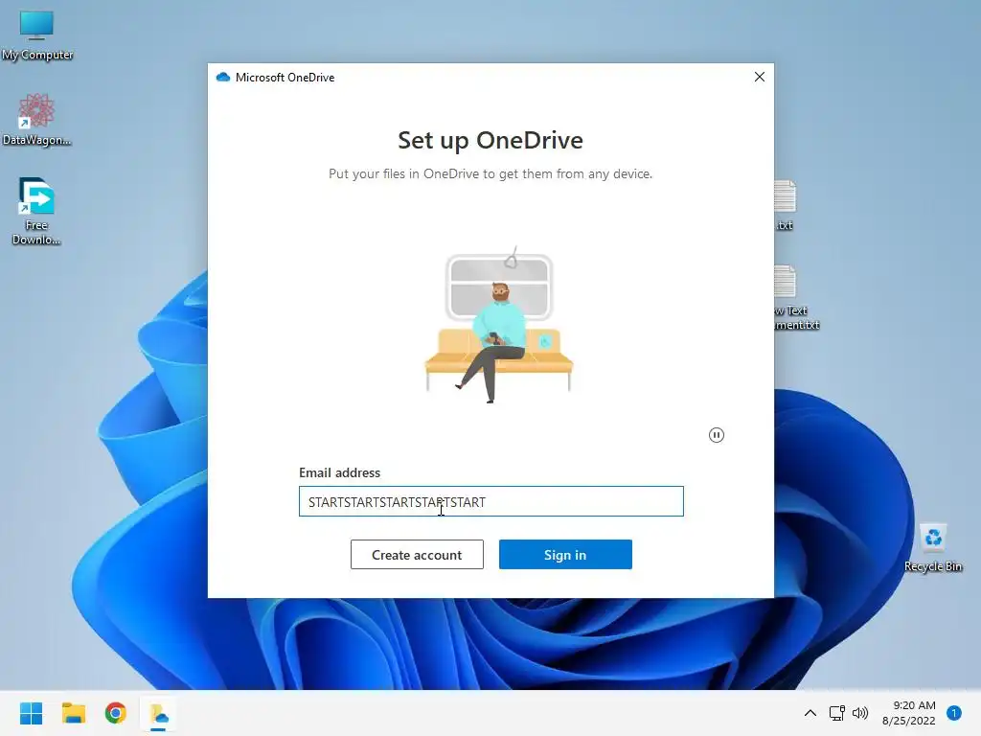Open the clock showing 9:20 AM
This screenshot has height=736, width=981.
point(908,713)
